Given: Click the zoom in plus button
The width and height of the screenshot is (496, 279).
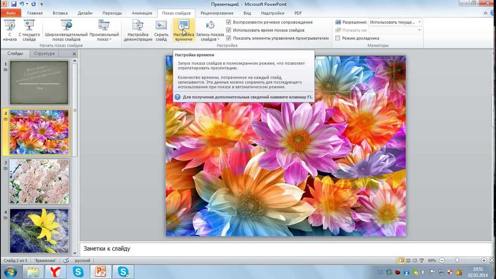Looking at the screenshot, I should (484, 261).
